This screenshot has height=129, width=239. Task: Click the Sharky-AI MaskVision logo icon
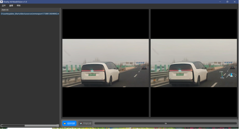pyautogui.click(x=1, y=2)
